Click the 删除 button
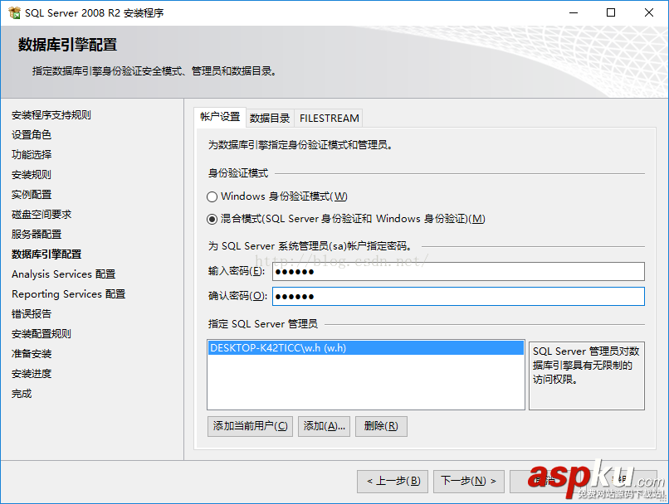 click(x=380, y=426)
